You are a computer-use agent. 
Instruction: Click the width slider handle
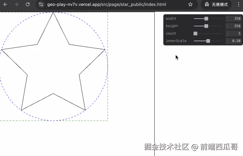coord(206,19)
